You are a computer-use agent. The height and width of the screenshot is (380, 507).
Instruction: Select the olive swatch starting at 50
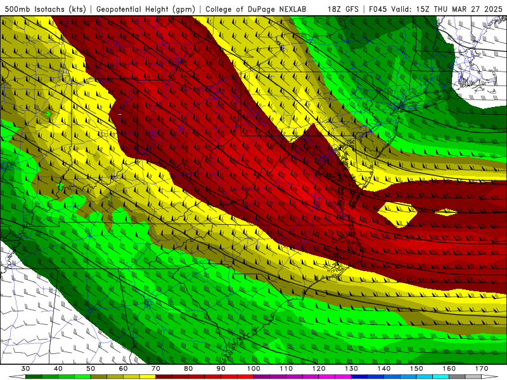pos(99,377)
